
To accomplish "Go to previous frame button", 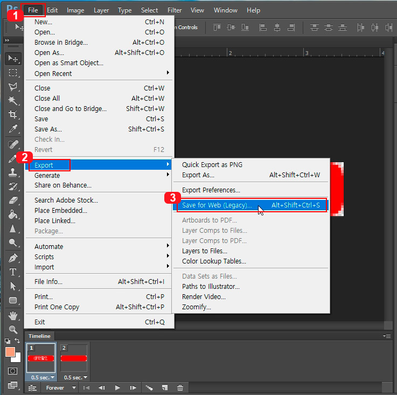I will coord(101,388).
